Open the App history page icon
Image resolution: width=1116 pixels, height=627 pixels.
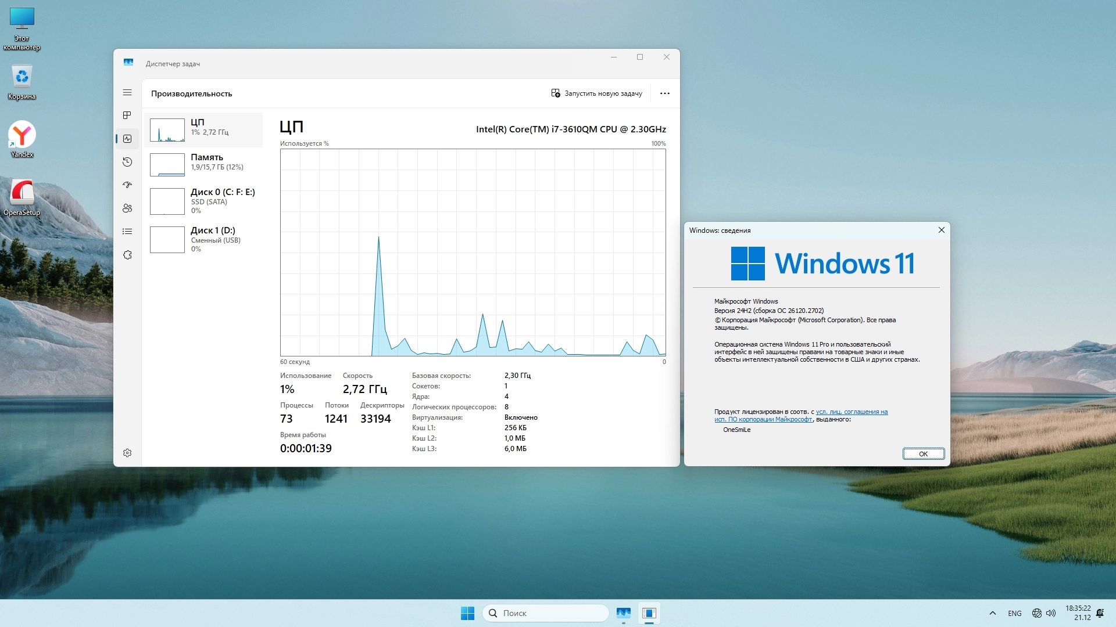pyautogui.click(x=127, y=162)
